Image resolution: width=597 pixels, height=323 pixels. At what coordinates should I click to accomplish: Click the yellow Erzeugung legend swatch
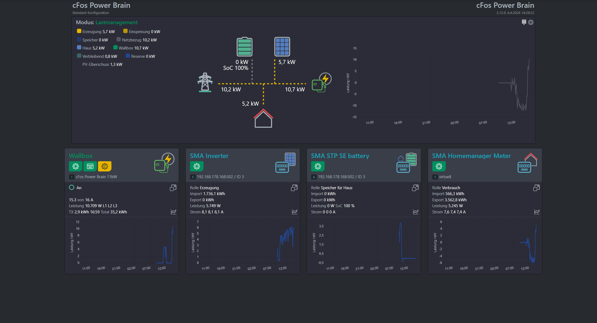79,31
